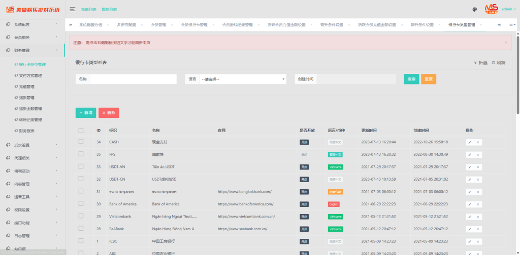The width and height of the screenshot is (520, 255).
Task: Click the 名称 name input field
Action: pyautogui.click(x=133, y=79)
